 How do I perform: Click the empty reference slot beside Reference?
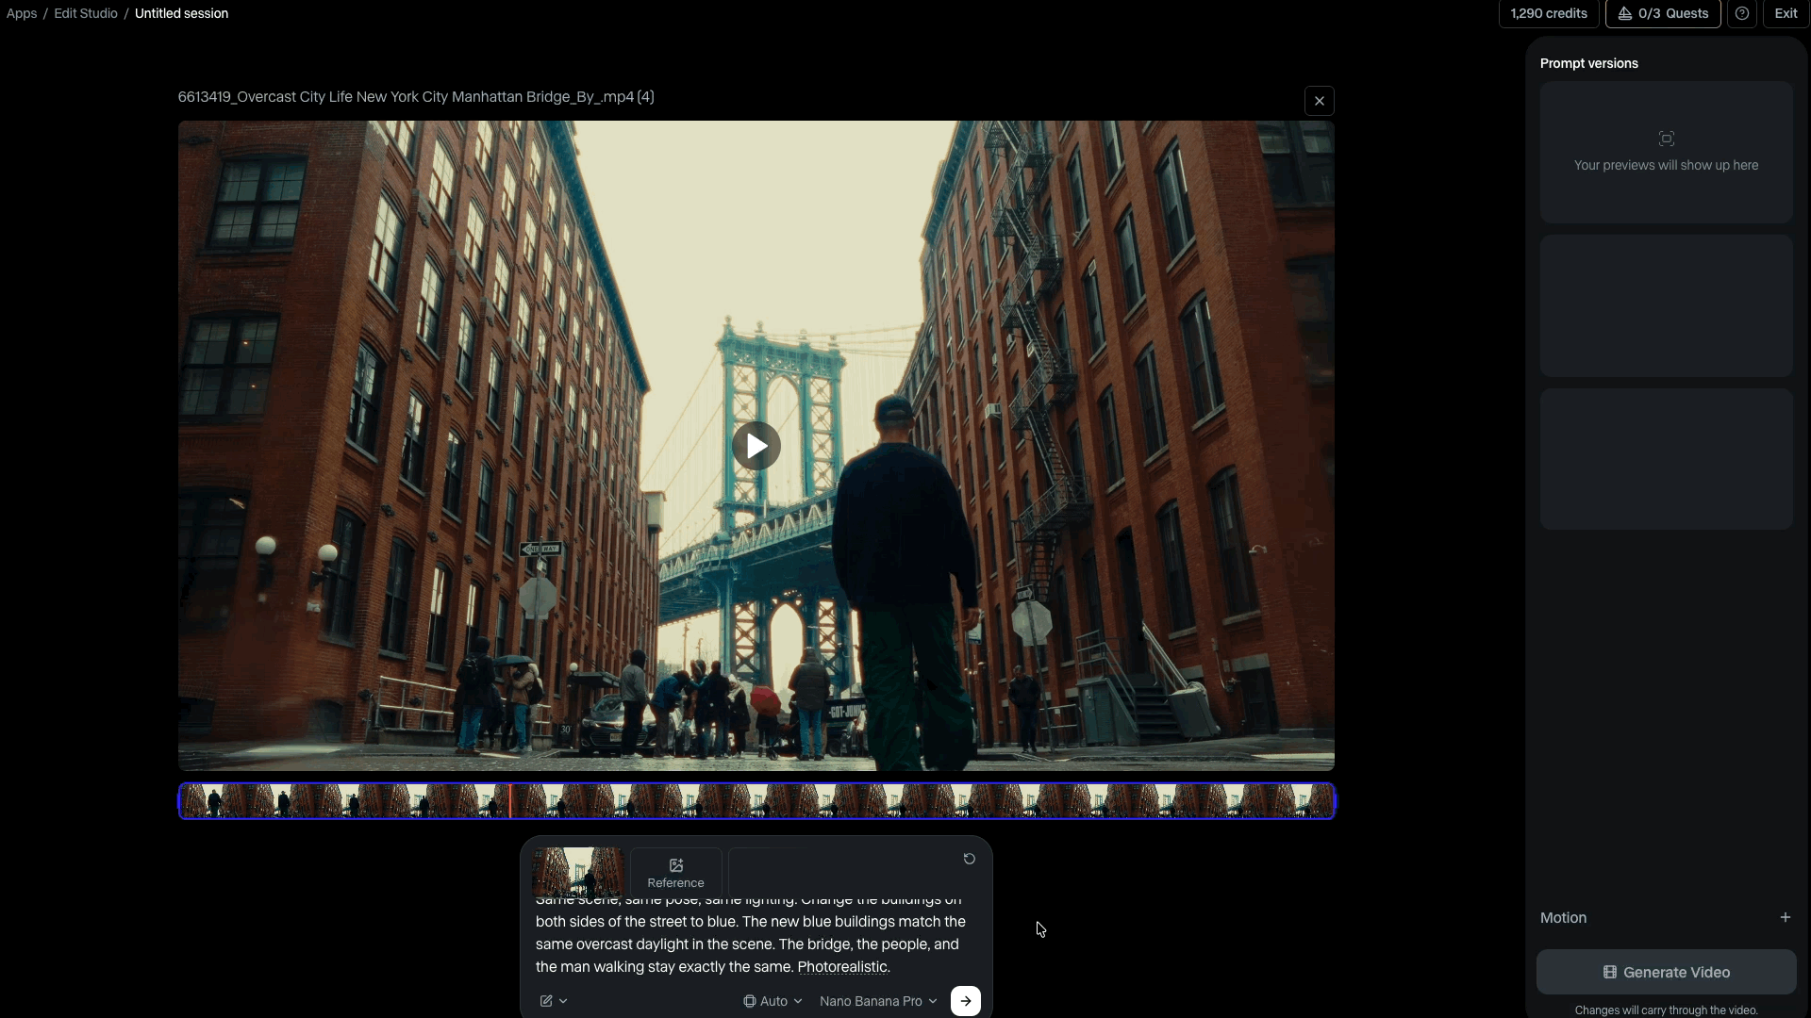coord(773,873)
